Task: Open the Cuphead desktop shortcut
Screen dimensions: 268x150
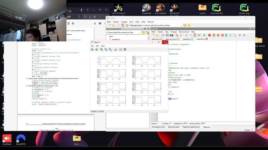Action: (147, 9)
